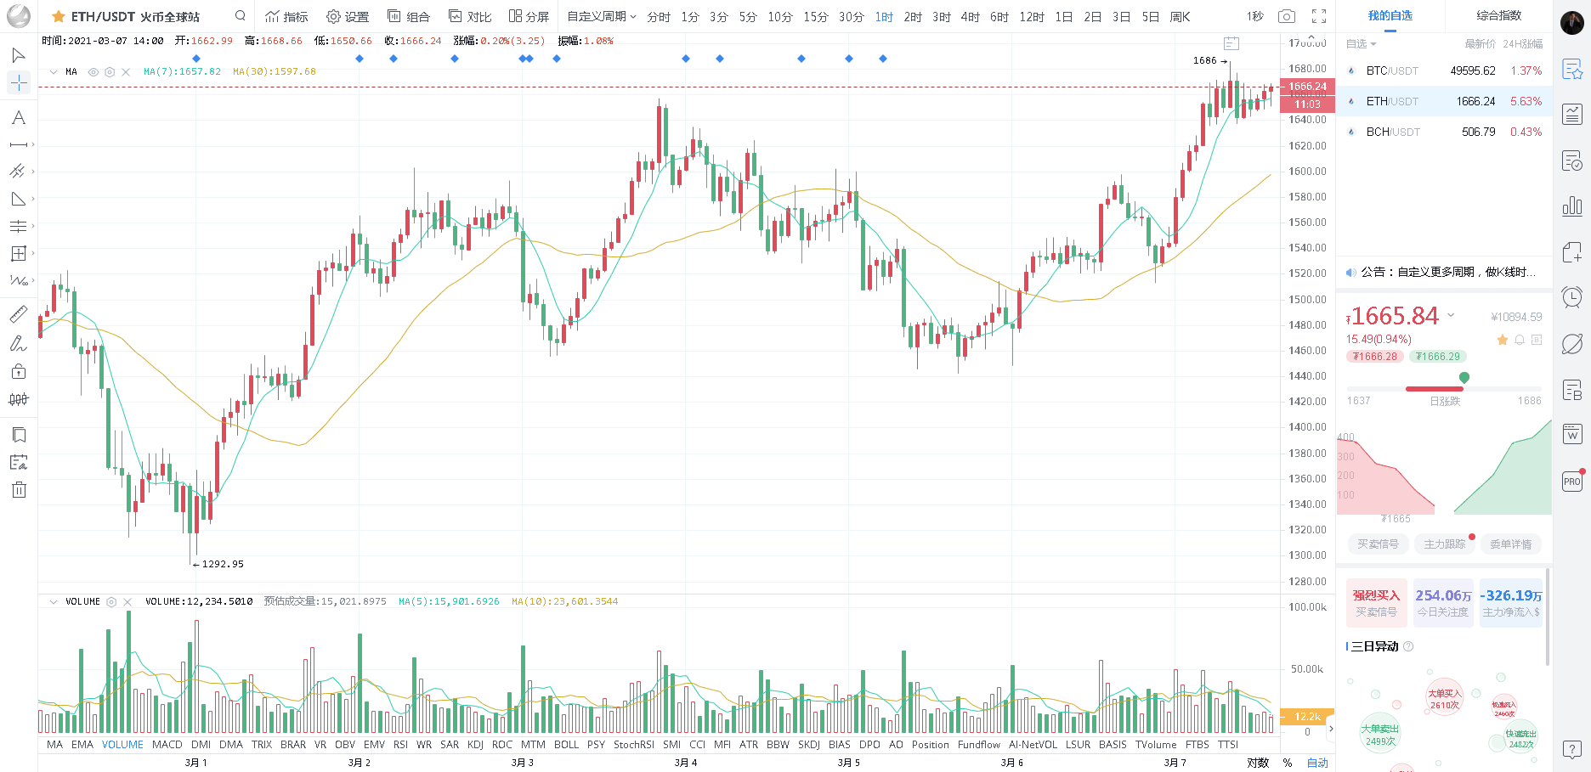Open the 设置 settings menu
This screenshot has width=1591, height=772.
(348, 16)
